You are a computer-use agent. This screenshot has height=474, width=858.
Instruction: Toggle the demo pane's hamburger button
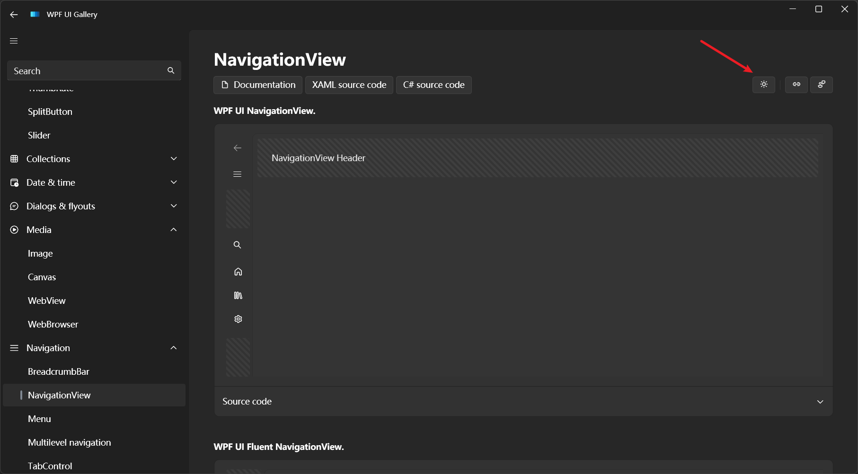pyautogui.click(x=238, y=174)
